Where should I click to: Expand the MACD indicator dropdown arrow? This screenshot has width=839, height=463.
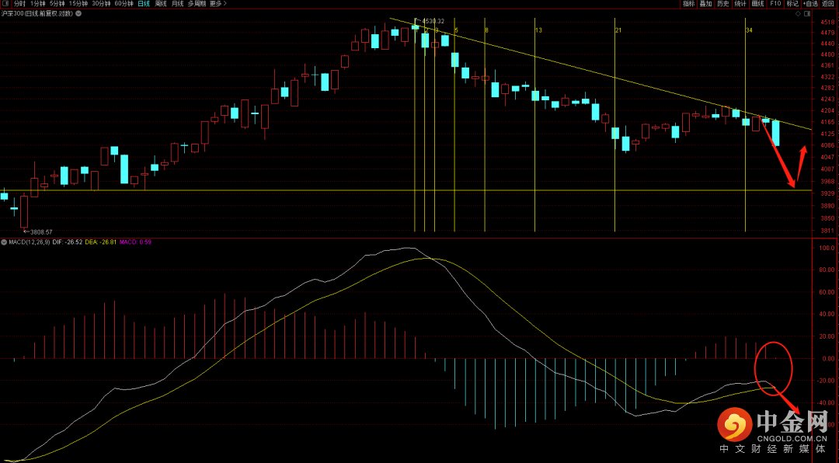point(4,242)
